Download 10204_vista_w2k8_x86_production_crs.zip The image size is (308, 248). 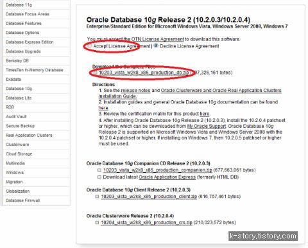146,222
